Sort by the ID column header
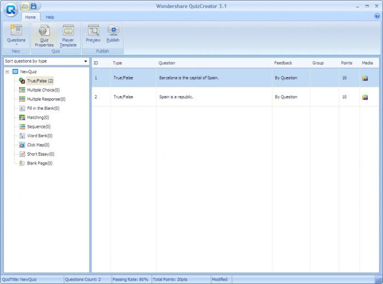The image size is (383, 284). tap(96, 63)
